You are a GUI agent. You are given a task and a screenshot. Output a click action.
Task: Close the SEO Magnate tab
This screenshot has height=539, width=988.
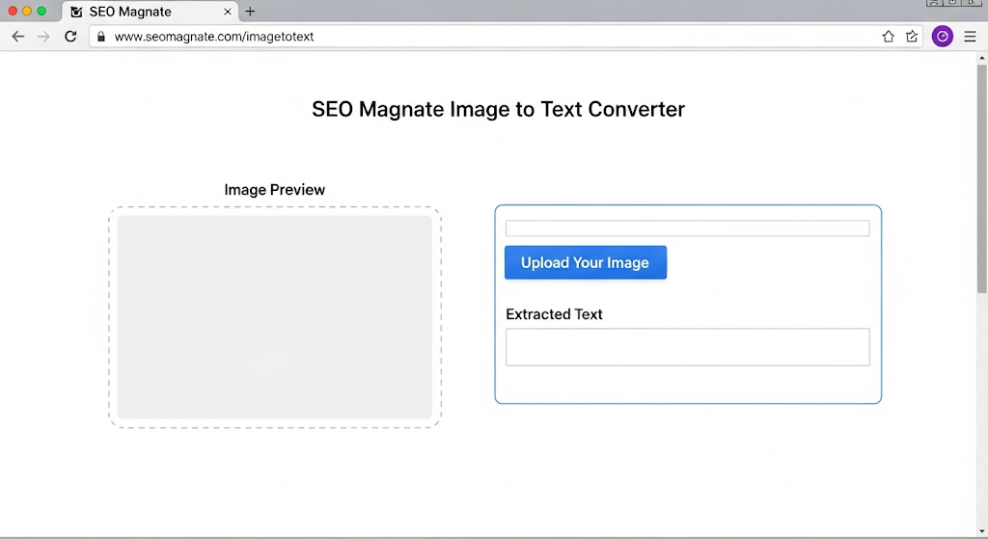pyautogui.click(x=228, y=12)
